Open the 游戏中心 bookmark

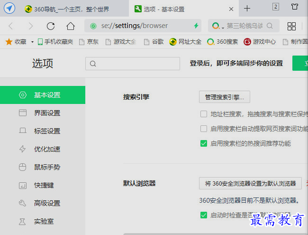click(x=260, y=42)
